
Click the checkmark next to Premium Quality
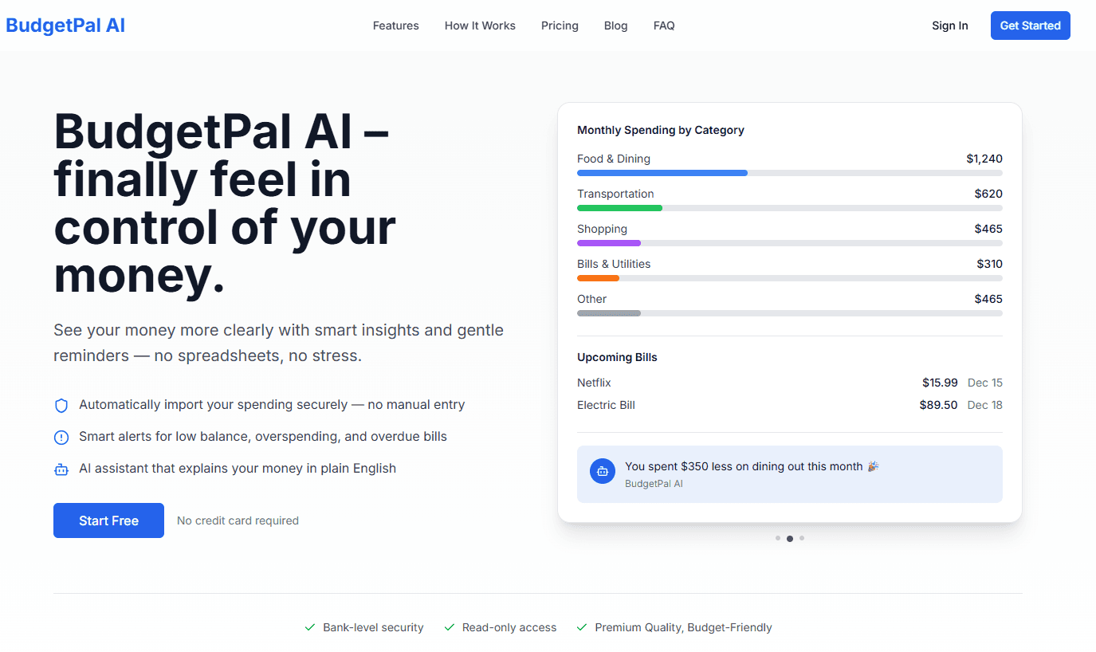coord(582,628)
